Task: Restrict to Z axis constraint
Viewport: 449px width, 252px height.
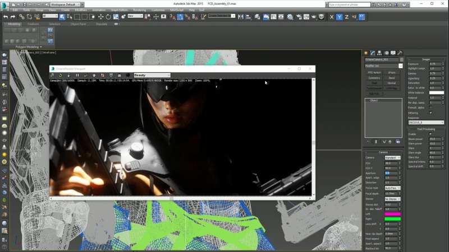Action: (347, 17)
